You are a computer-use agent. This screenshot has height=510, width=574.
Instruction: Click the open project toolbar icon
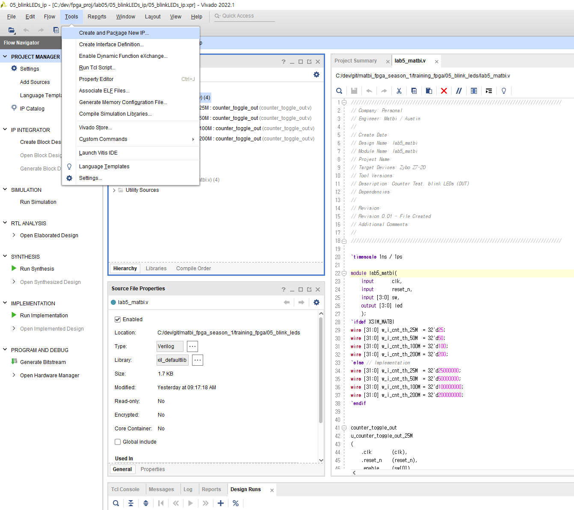coord(12,30)
